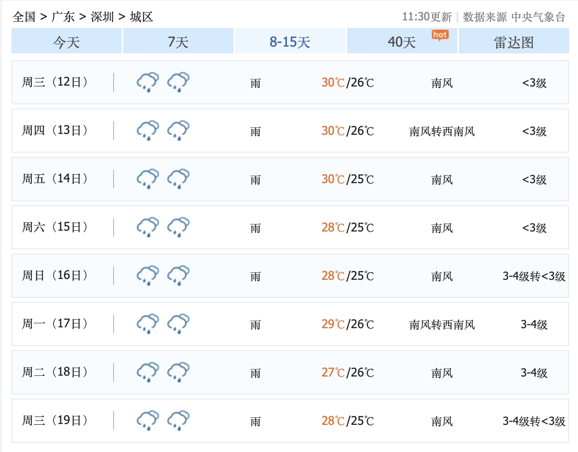Click 数据来源 中央气象台 text
This screenshot has height=452, width=578.
point(514,17)
